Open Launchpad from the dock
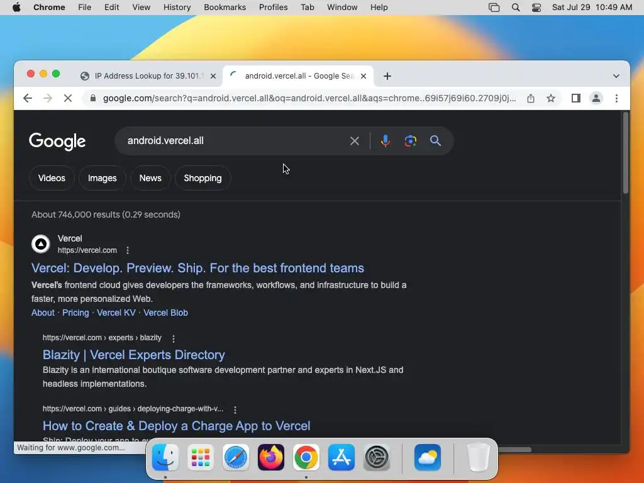This screenshot has width=644, height=483. (x=201, y=457)
